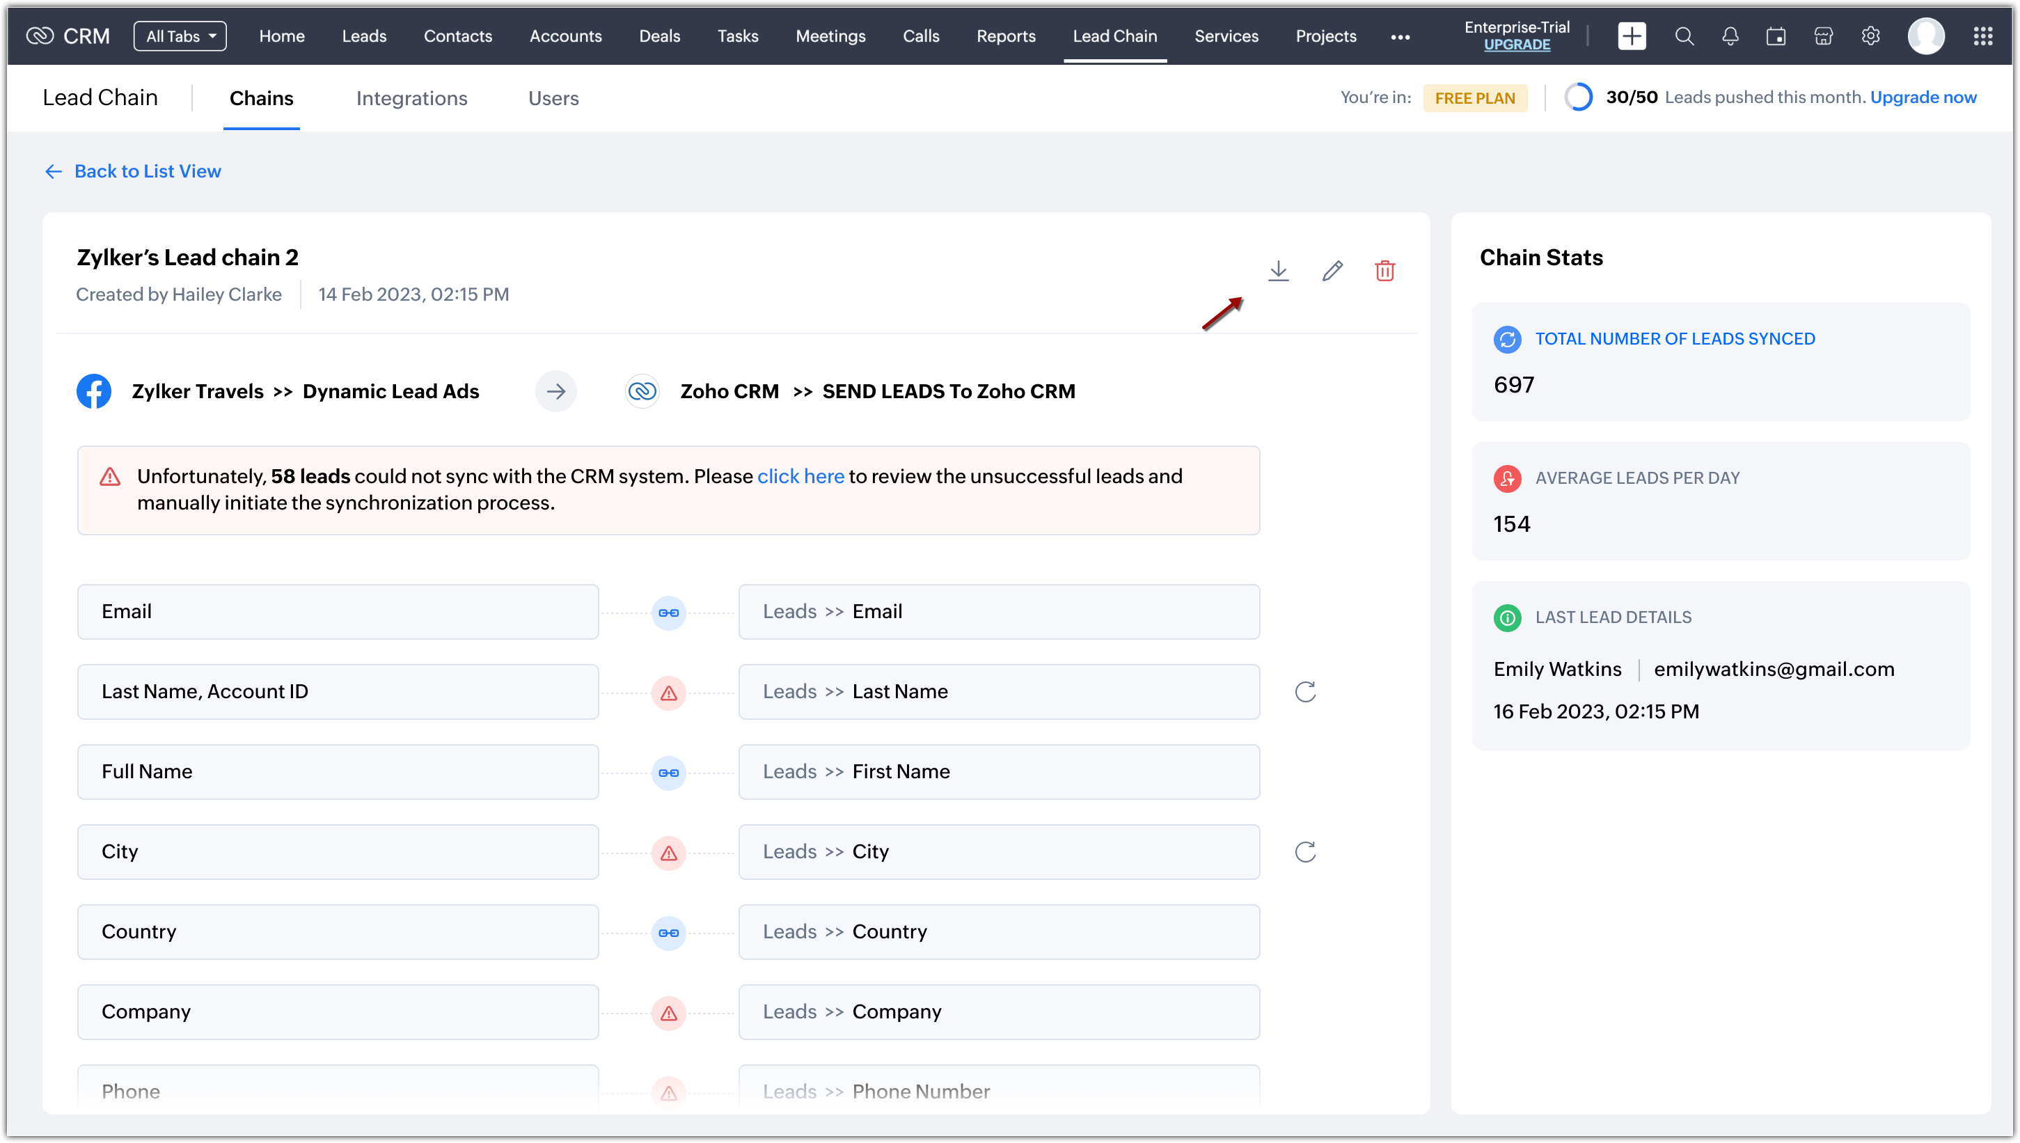This screenshot has width=2020, height=1143.
Task: Open the calendar icon in header
Action: point(1776,36)
